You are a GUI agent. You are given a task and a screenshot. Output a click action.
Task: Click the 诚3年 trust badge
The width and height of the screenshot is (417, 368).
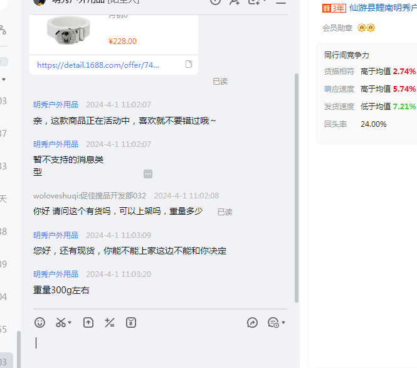coord(334,8)
